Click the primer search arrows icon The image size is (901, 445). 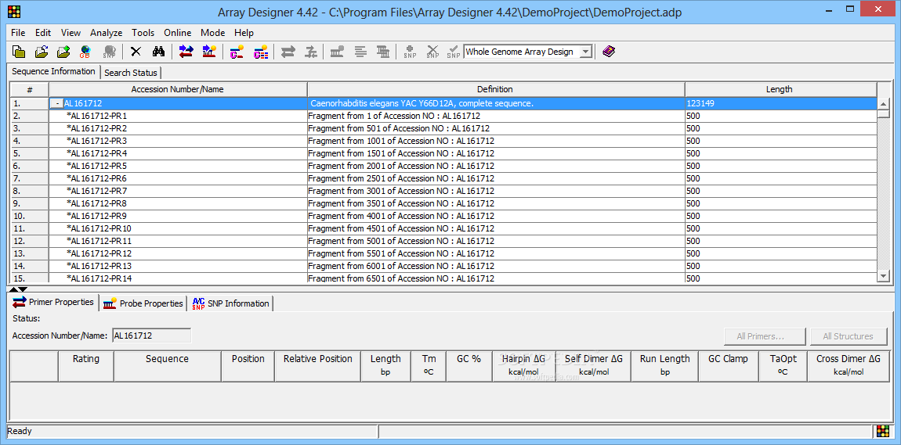pos(186,52)
